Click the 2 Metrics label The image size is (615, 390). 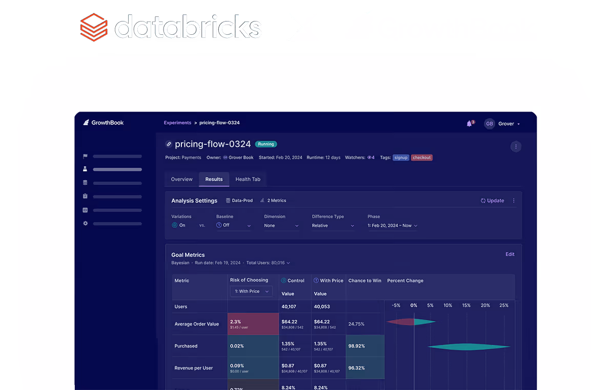point(277,201)
